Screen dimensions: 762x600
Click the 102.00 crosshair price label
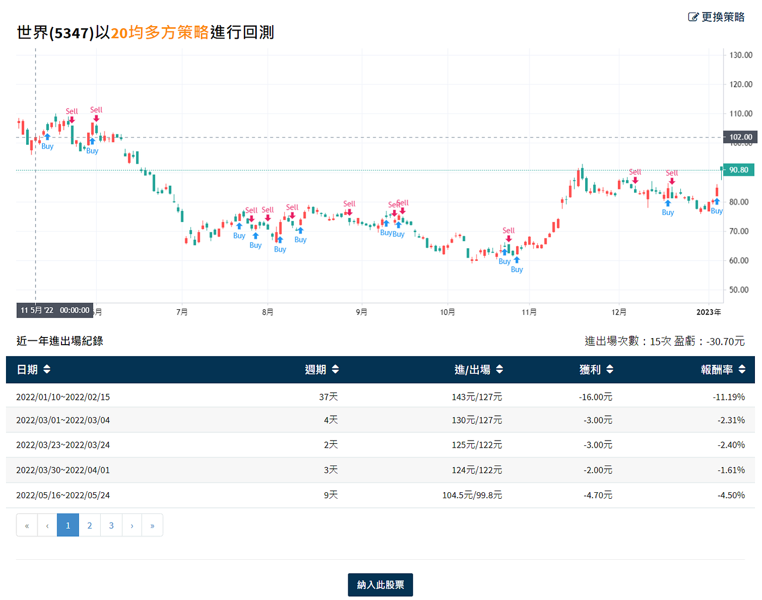740,137
